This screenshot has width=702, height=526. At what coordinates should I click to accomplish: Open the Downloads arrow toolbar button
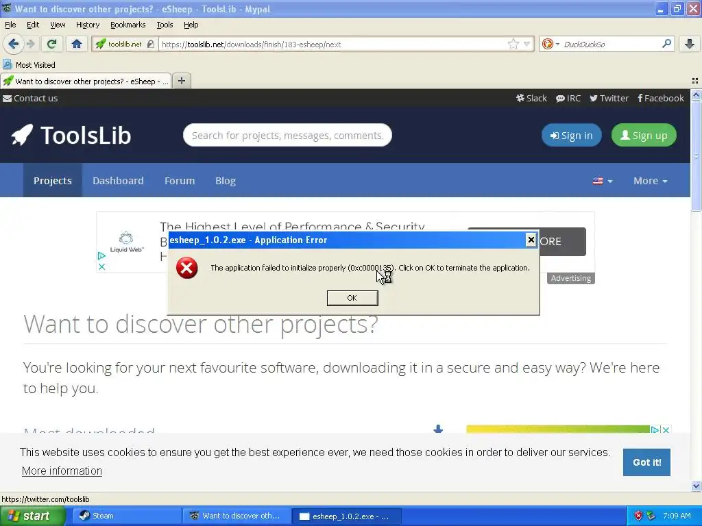click(x=690, y=44)
